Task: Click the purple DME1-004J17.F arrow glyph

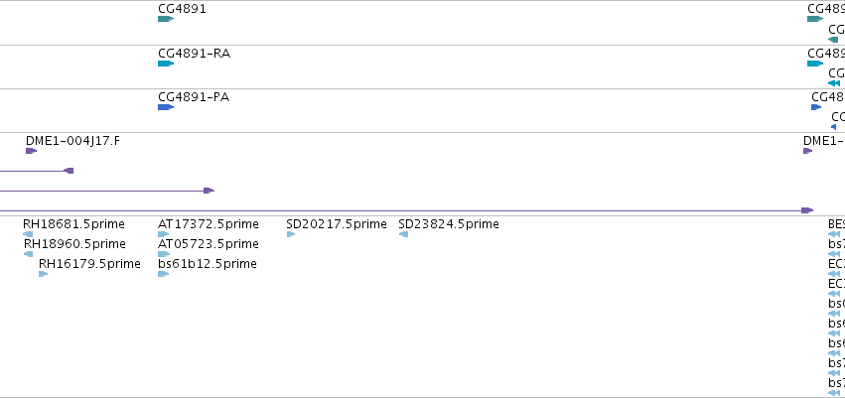Action: (x=31, y=151)
